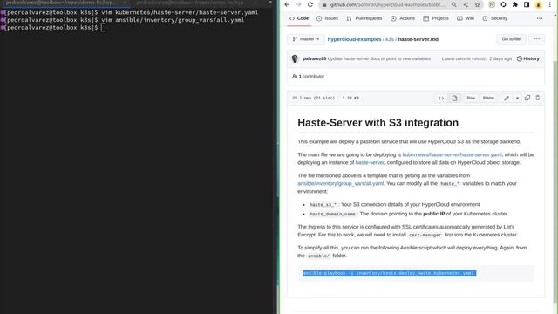Switch to the second terminal tab
The height and width of the screenshot is (314, 558).
tap(195, 3)
